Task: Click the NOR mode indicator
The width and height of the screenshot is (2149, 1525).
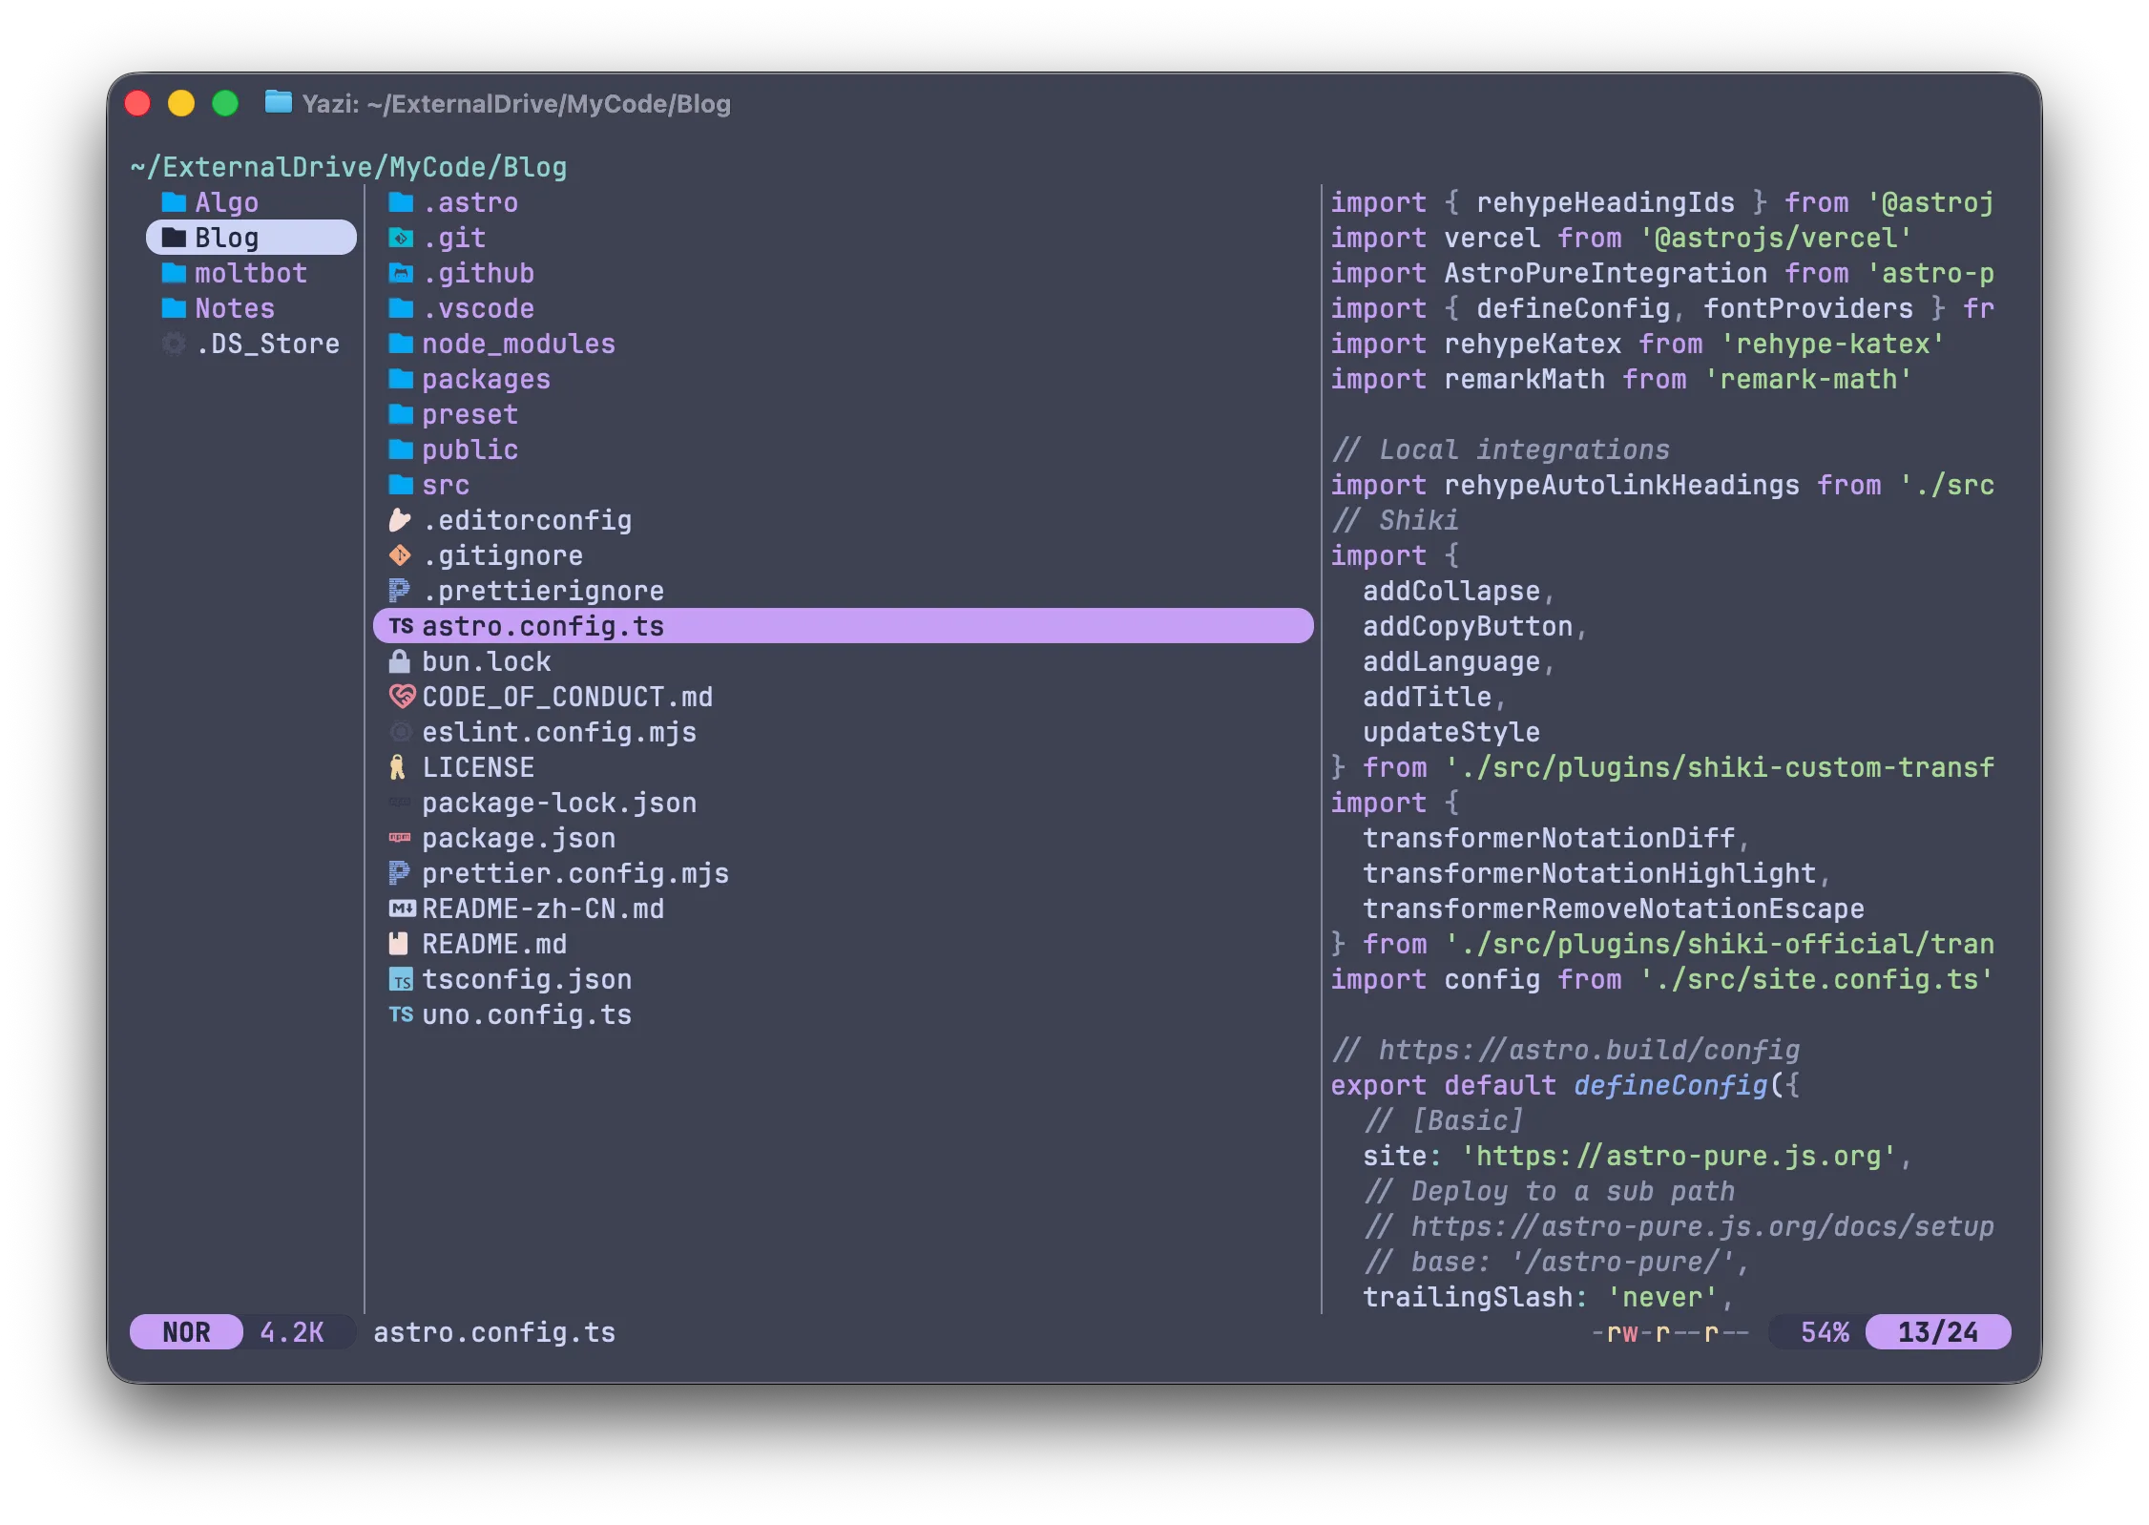Action: coord(186,1332)
